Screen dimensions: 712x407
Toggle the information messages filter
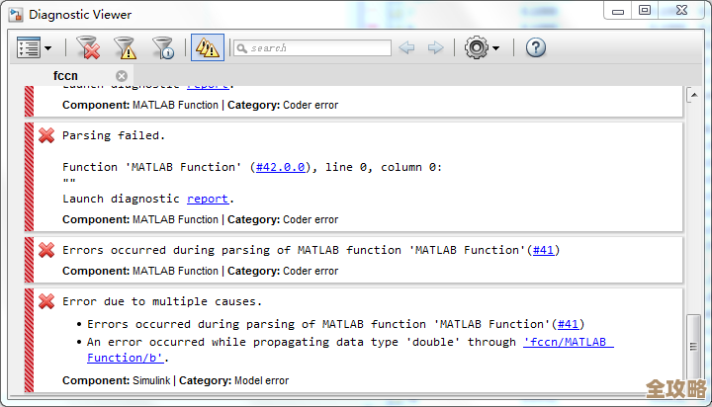tap(162, 47)
